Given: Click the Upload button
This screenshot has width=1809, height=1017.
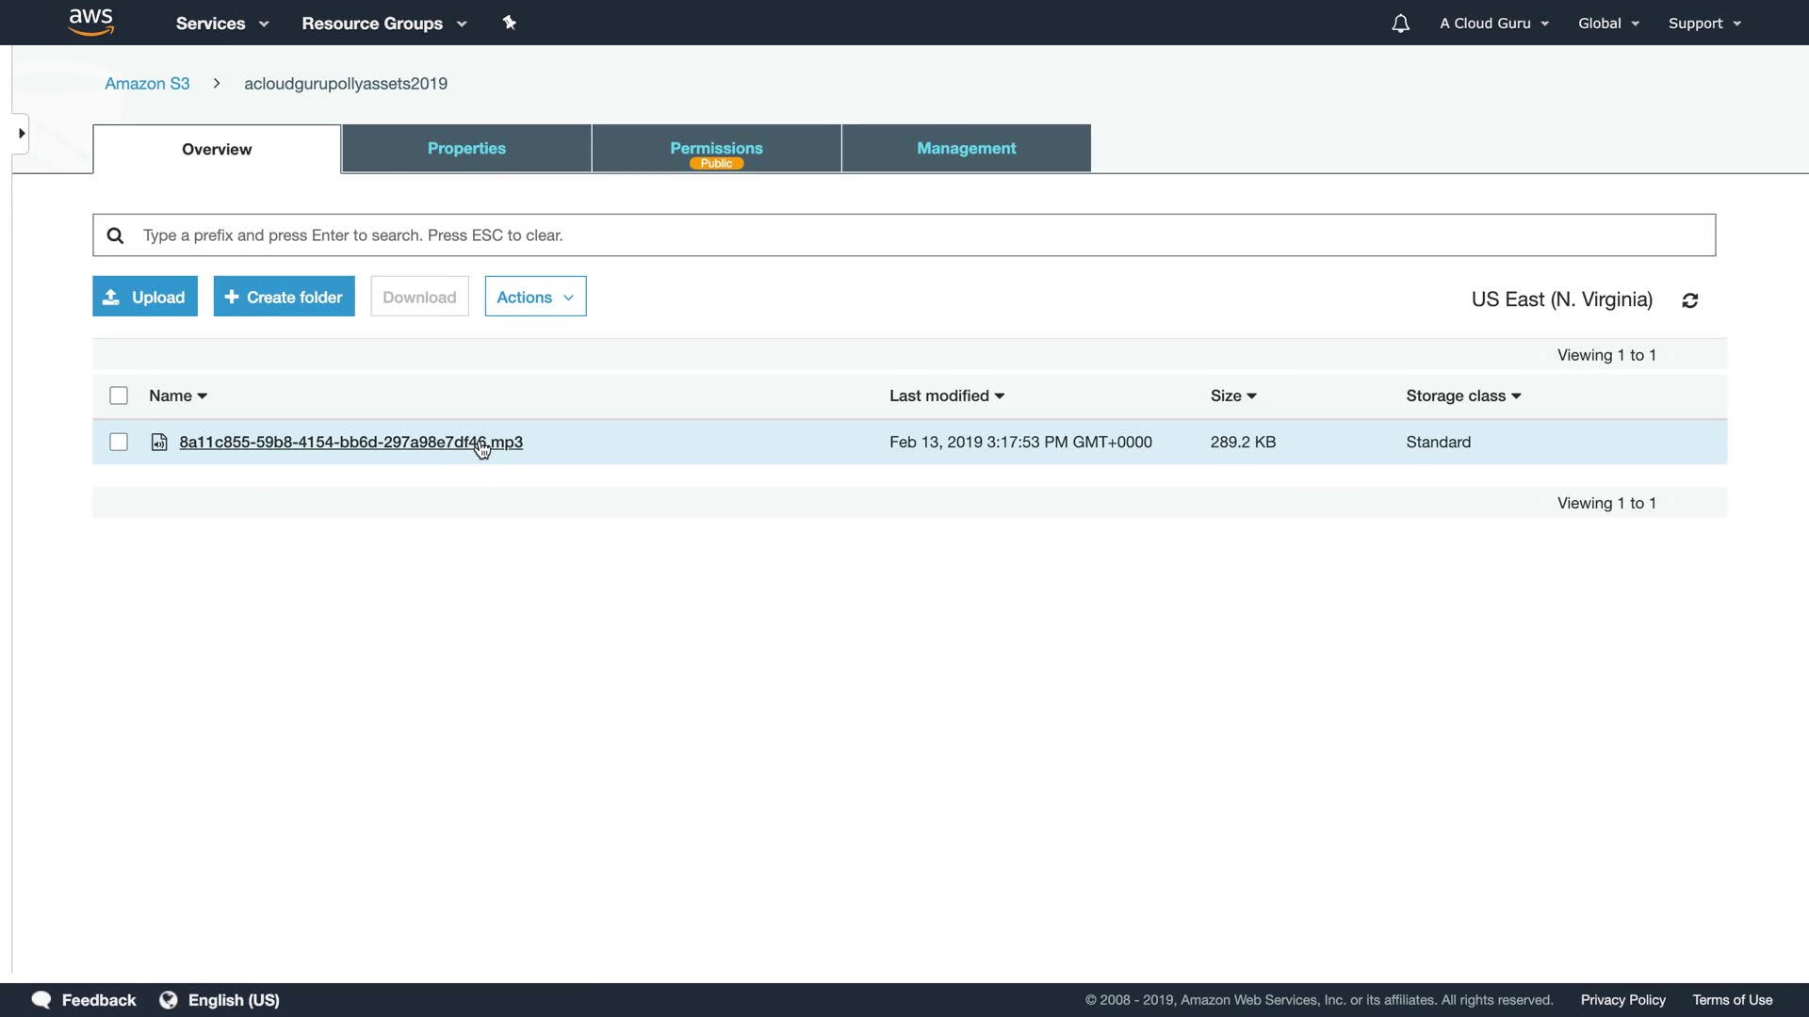Looking at the screenshot, I should [x=145, y=298].
